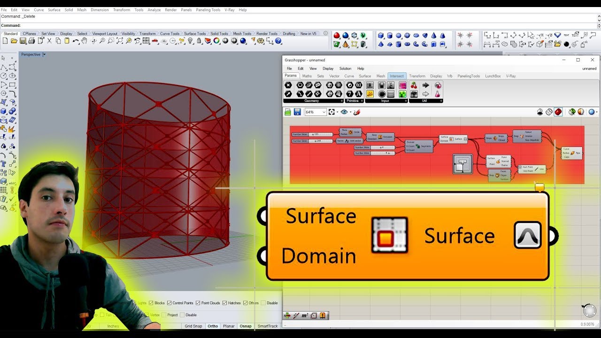The width and height of the screenshot is (601, 338).
Task: Open the Perspective viewport menu arrow
Action: click(x=44, y=54)
